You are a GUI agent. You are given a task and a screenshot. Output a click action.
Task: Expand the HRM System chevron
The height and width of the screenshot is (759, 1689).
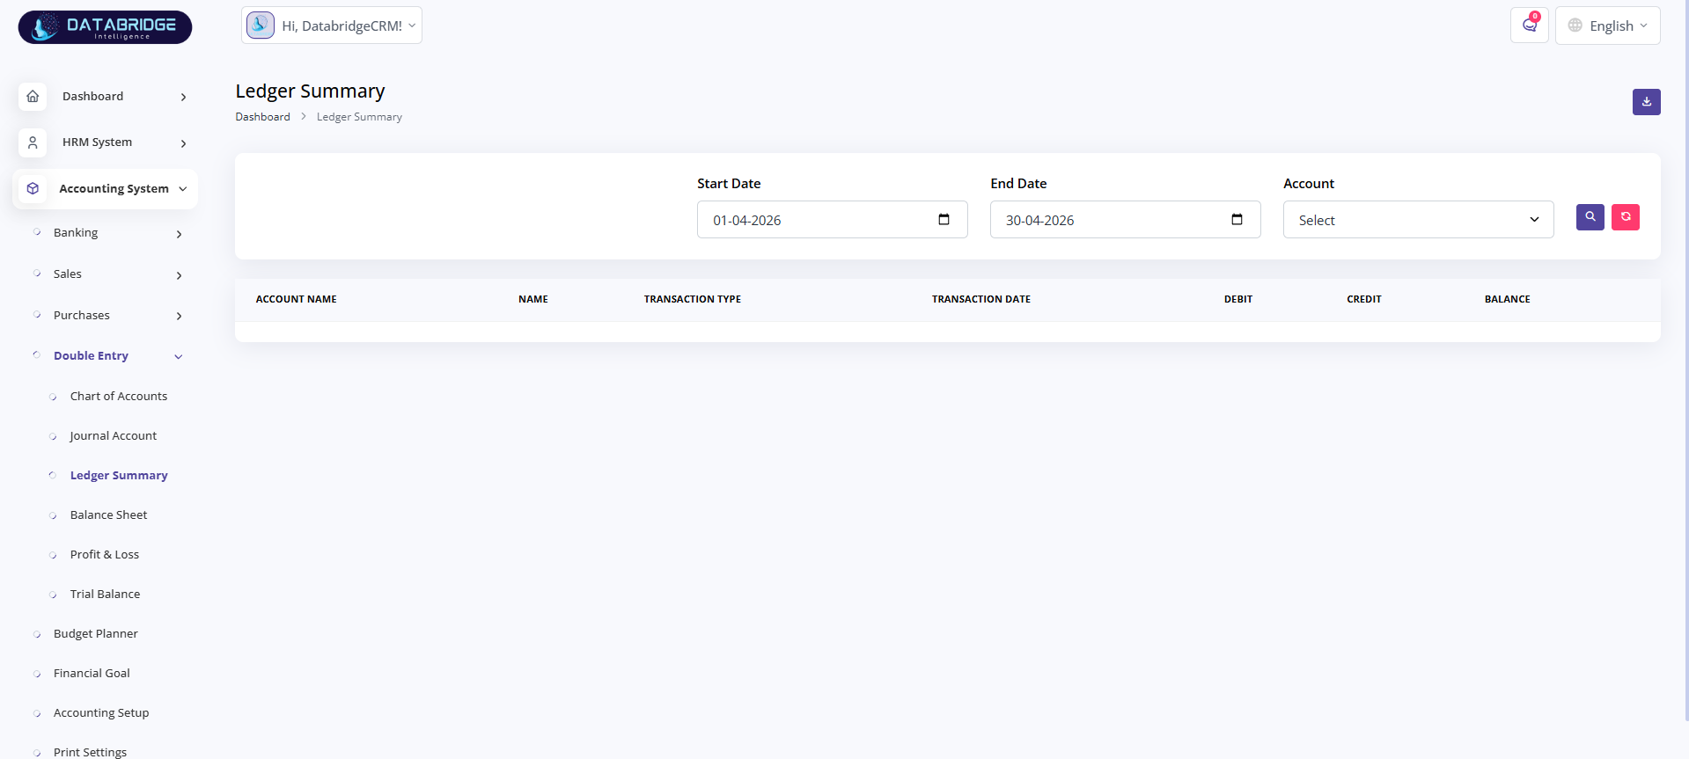click(183, 143)
